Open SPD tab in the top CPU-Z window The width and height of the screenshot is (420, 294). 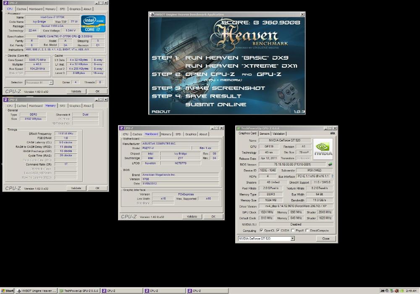[63, 9]
